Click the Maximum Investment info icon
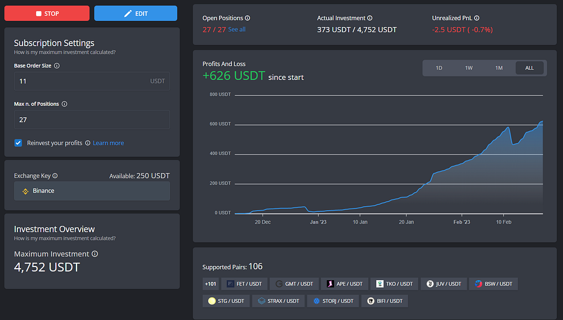The width and height of the screenshot is (563, 320). (x=95, y=254)
